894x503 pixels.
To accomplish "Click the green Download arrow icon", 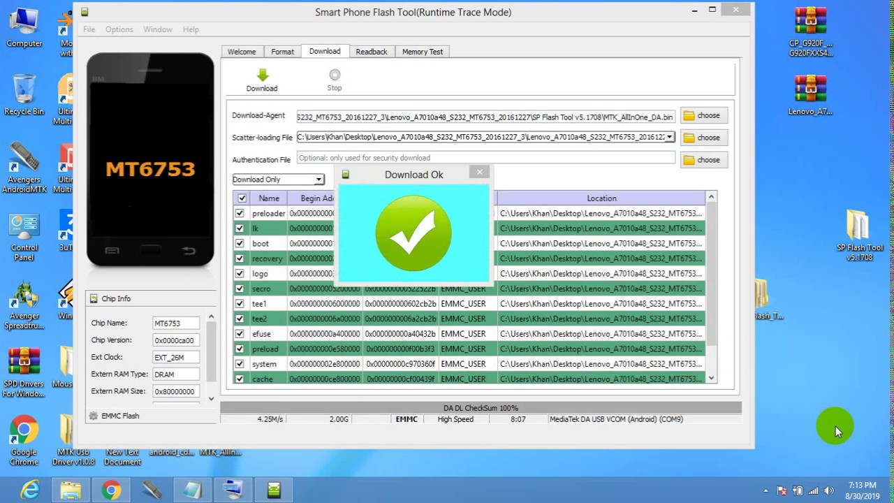I will coord(263,75).
